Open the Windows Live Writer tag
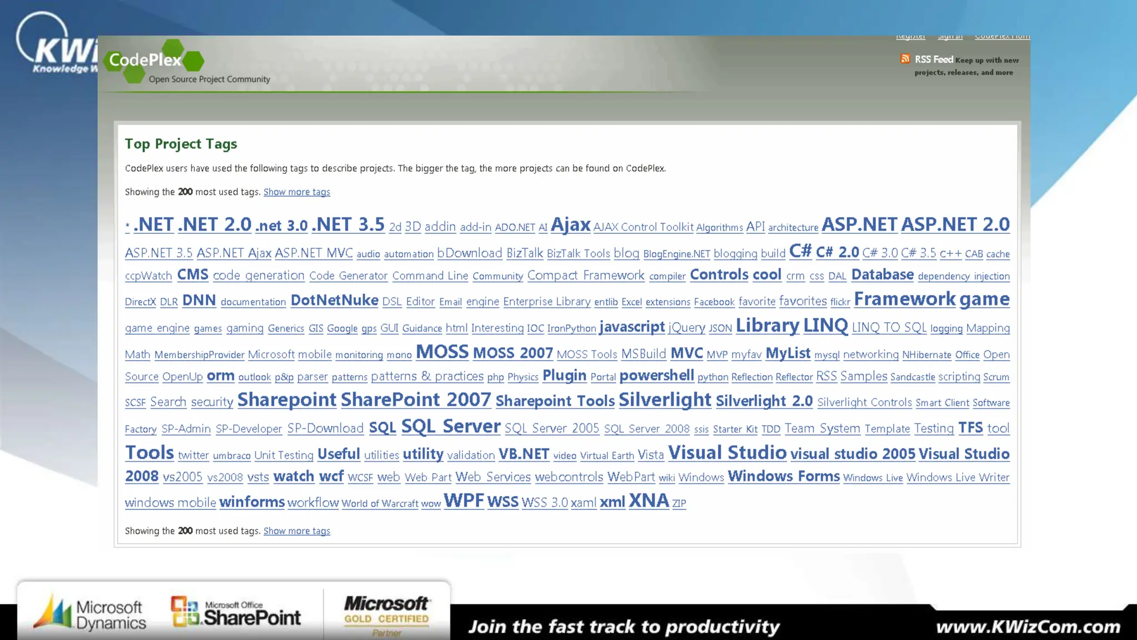 [x=958, y=477]
